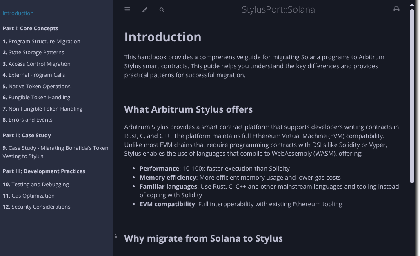Open chapter 9 Bonafida's Token Vesting case study
This screenshot has height=256, width=420.
pyautogui.click(x=56, y=152)
